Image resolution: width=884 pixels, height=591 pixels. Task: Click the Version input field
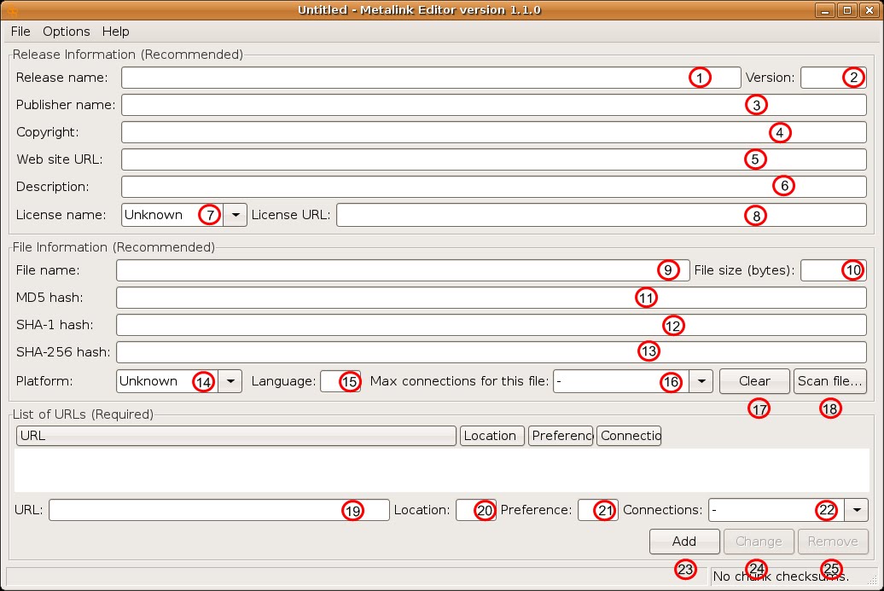pyautogui.click(x=834, y=78)
